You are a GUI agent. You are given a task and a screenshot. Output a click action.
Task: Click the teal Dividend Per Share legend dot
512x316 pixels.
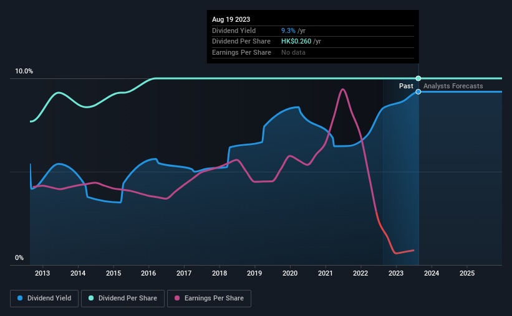tap(91, 298)
